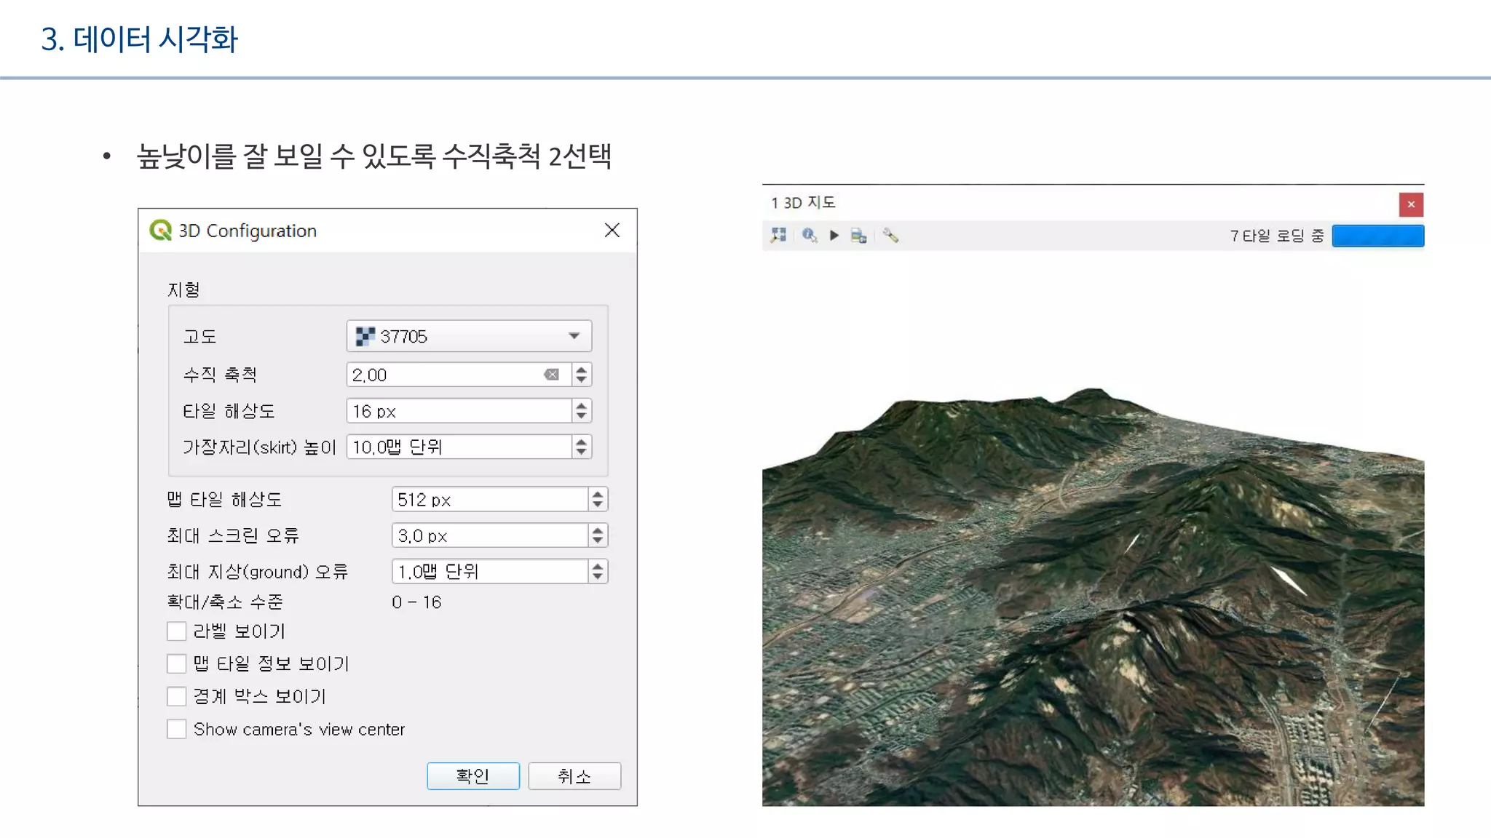
Task: Decrease 최대 스크린 오류 with the down arrow
Action: [598, 540]
